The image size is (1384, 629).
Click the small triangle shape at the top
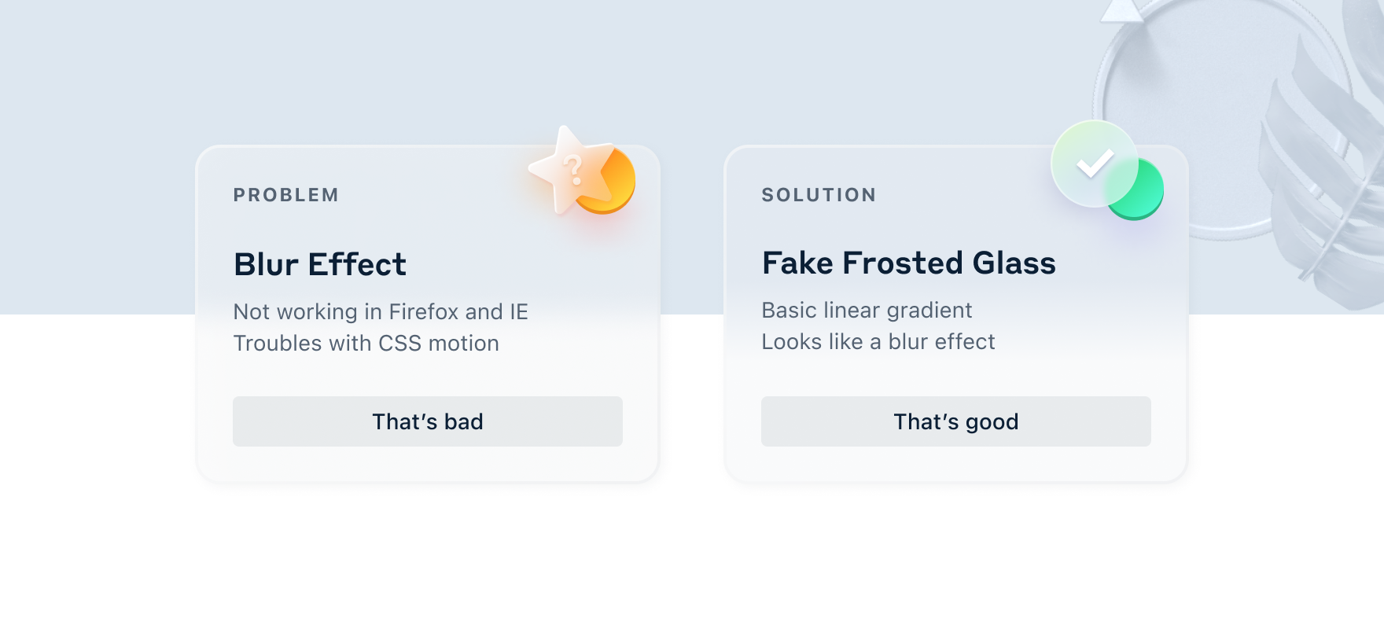click(x=1121, y=10)
